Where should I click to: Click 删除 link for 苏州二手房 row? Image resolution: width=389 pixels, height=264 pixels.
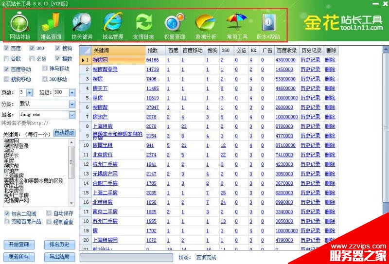click(330, 221)
